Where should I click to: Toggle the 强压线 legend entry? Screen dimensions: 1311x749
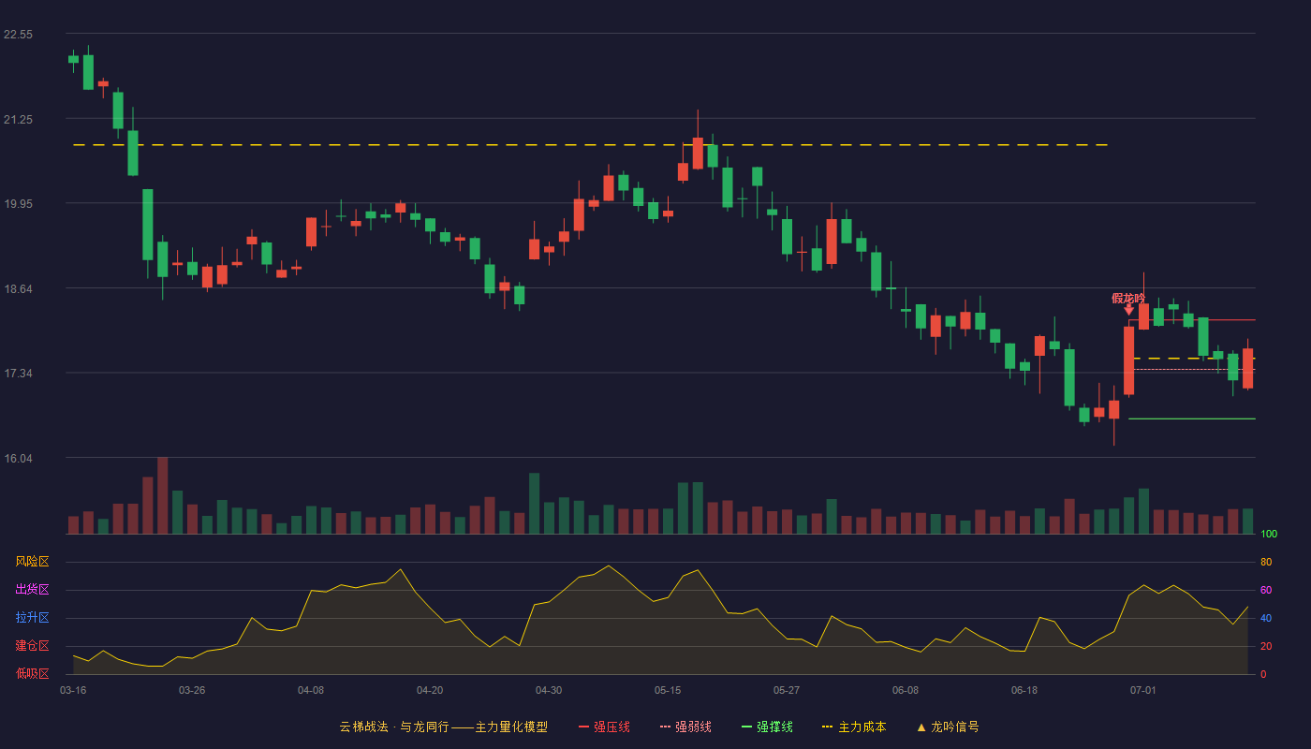click(604, 727)
